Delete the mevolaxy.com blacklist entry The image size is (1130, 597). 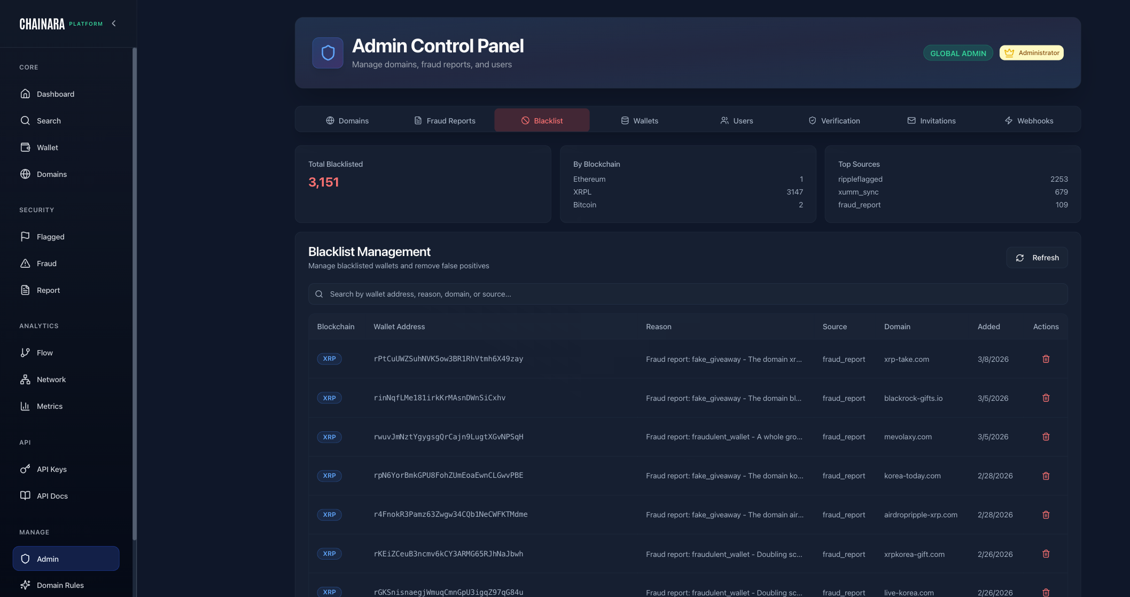[1046, 437]
